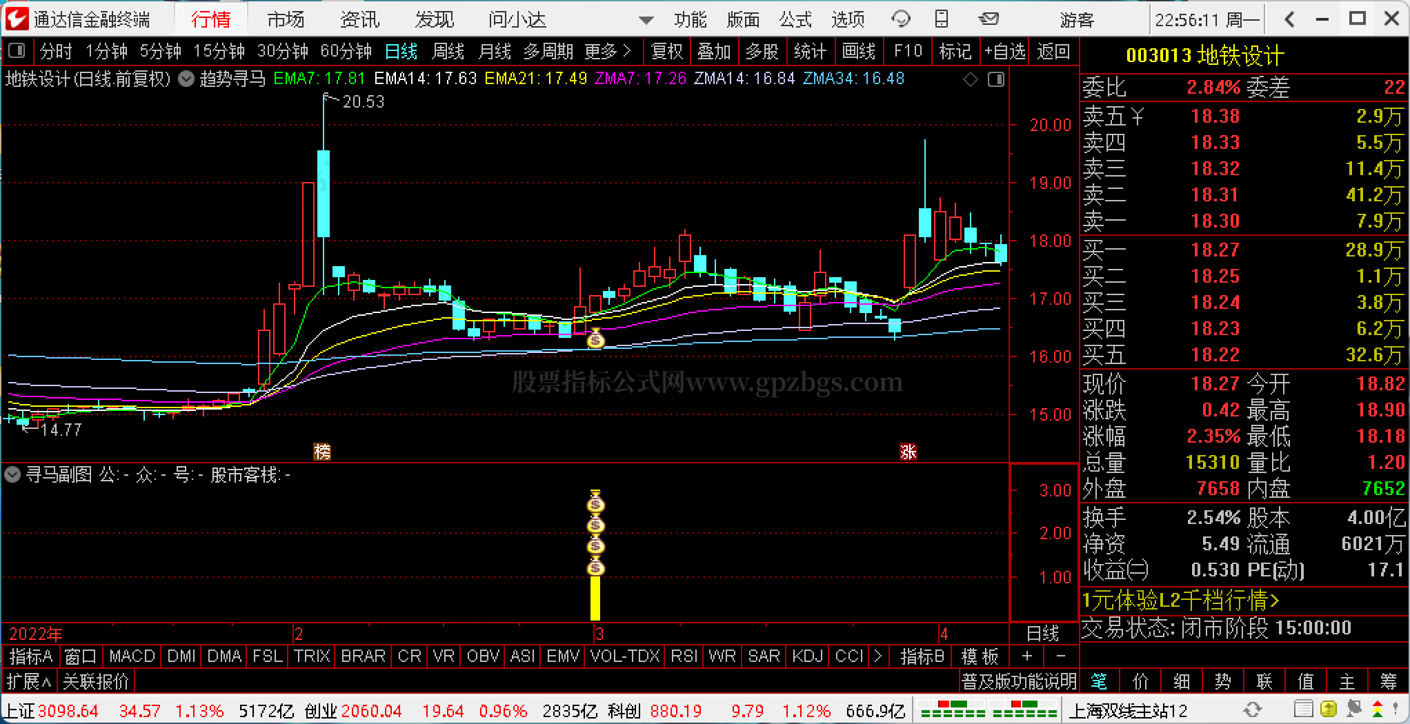Open the mail message icon
The image size is (1410, 724).
[989, 19]
